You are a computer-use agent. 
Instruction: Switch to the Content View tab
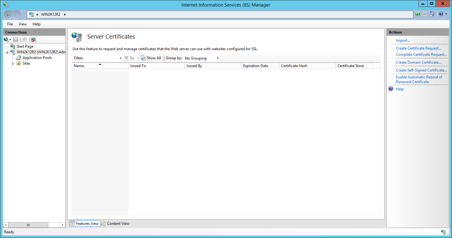point(116,224)
